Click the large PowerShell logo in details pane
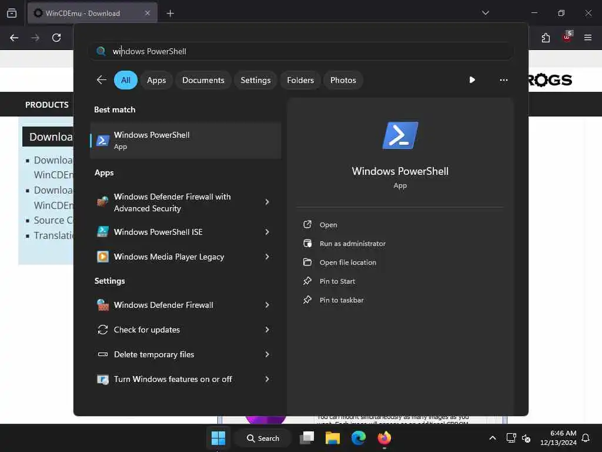The image size is (602, 452). [x=400, y=135]
